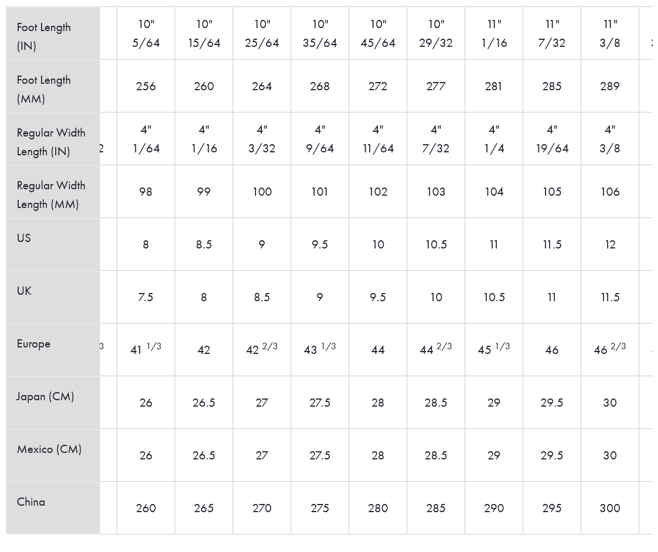
Task: Click the "Mexico (CM)" row label
Action: click(x=49, y=449)
